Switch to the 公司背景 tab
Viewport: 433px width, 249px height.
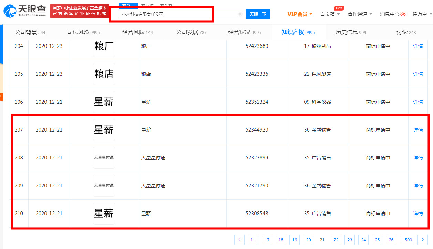point(30,32)
